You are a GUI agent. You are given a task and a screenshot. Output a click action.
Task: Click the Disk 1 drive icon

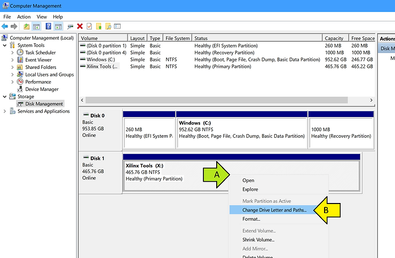tap(86, 158)
